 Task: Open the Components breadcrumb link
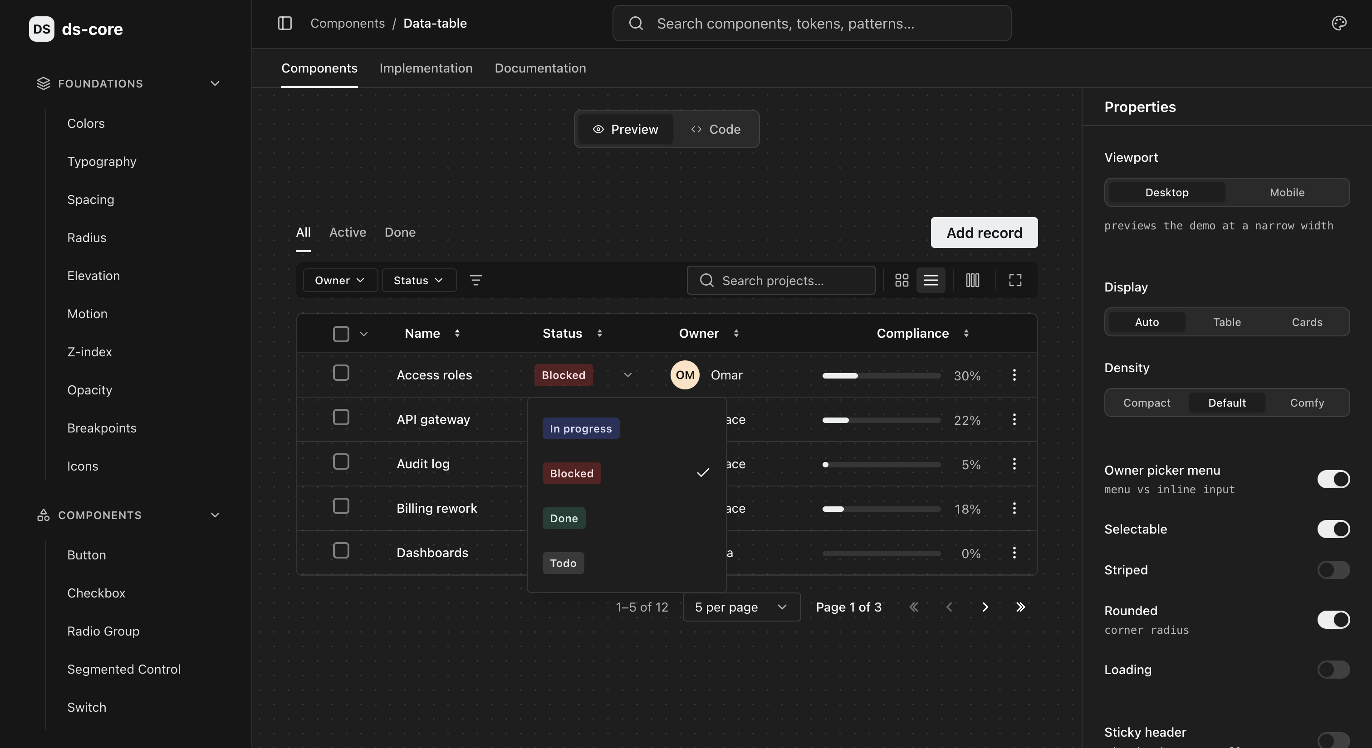[x=347, y=23]
